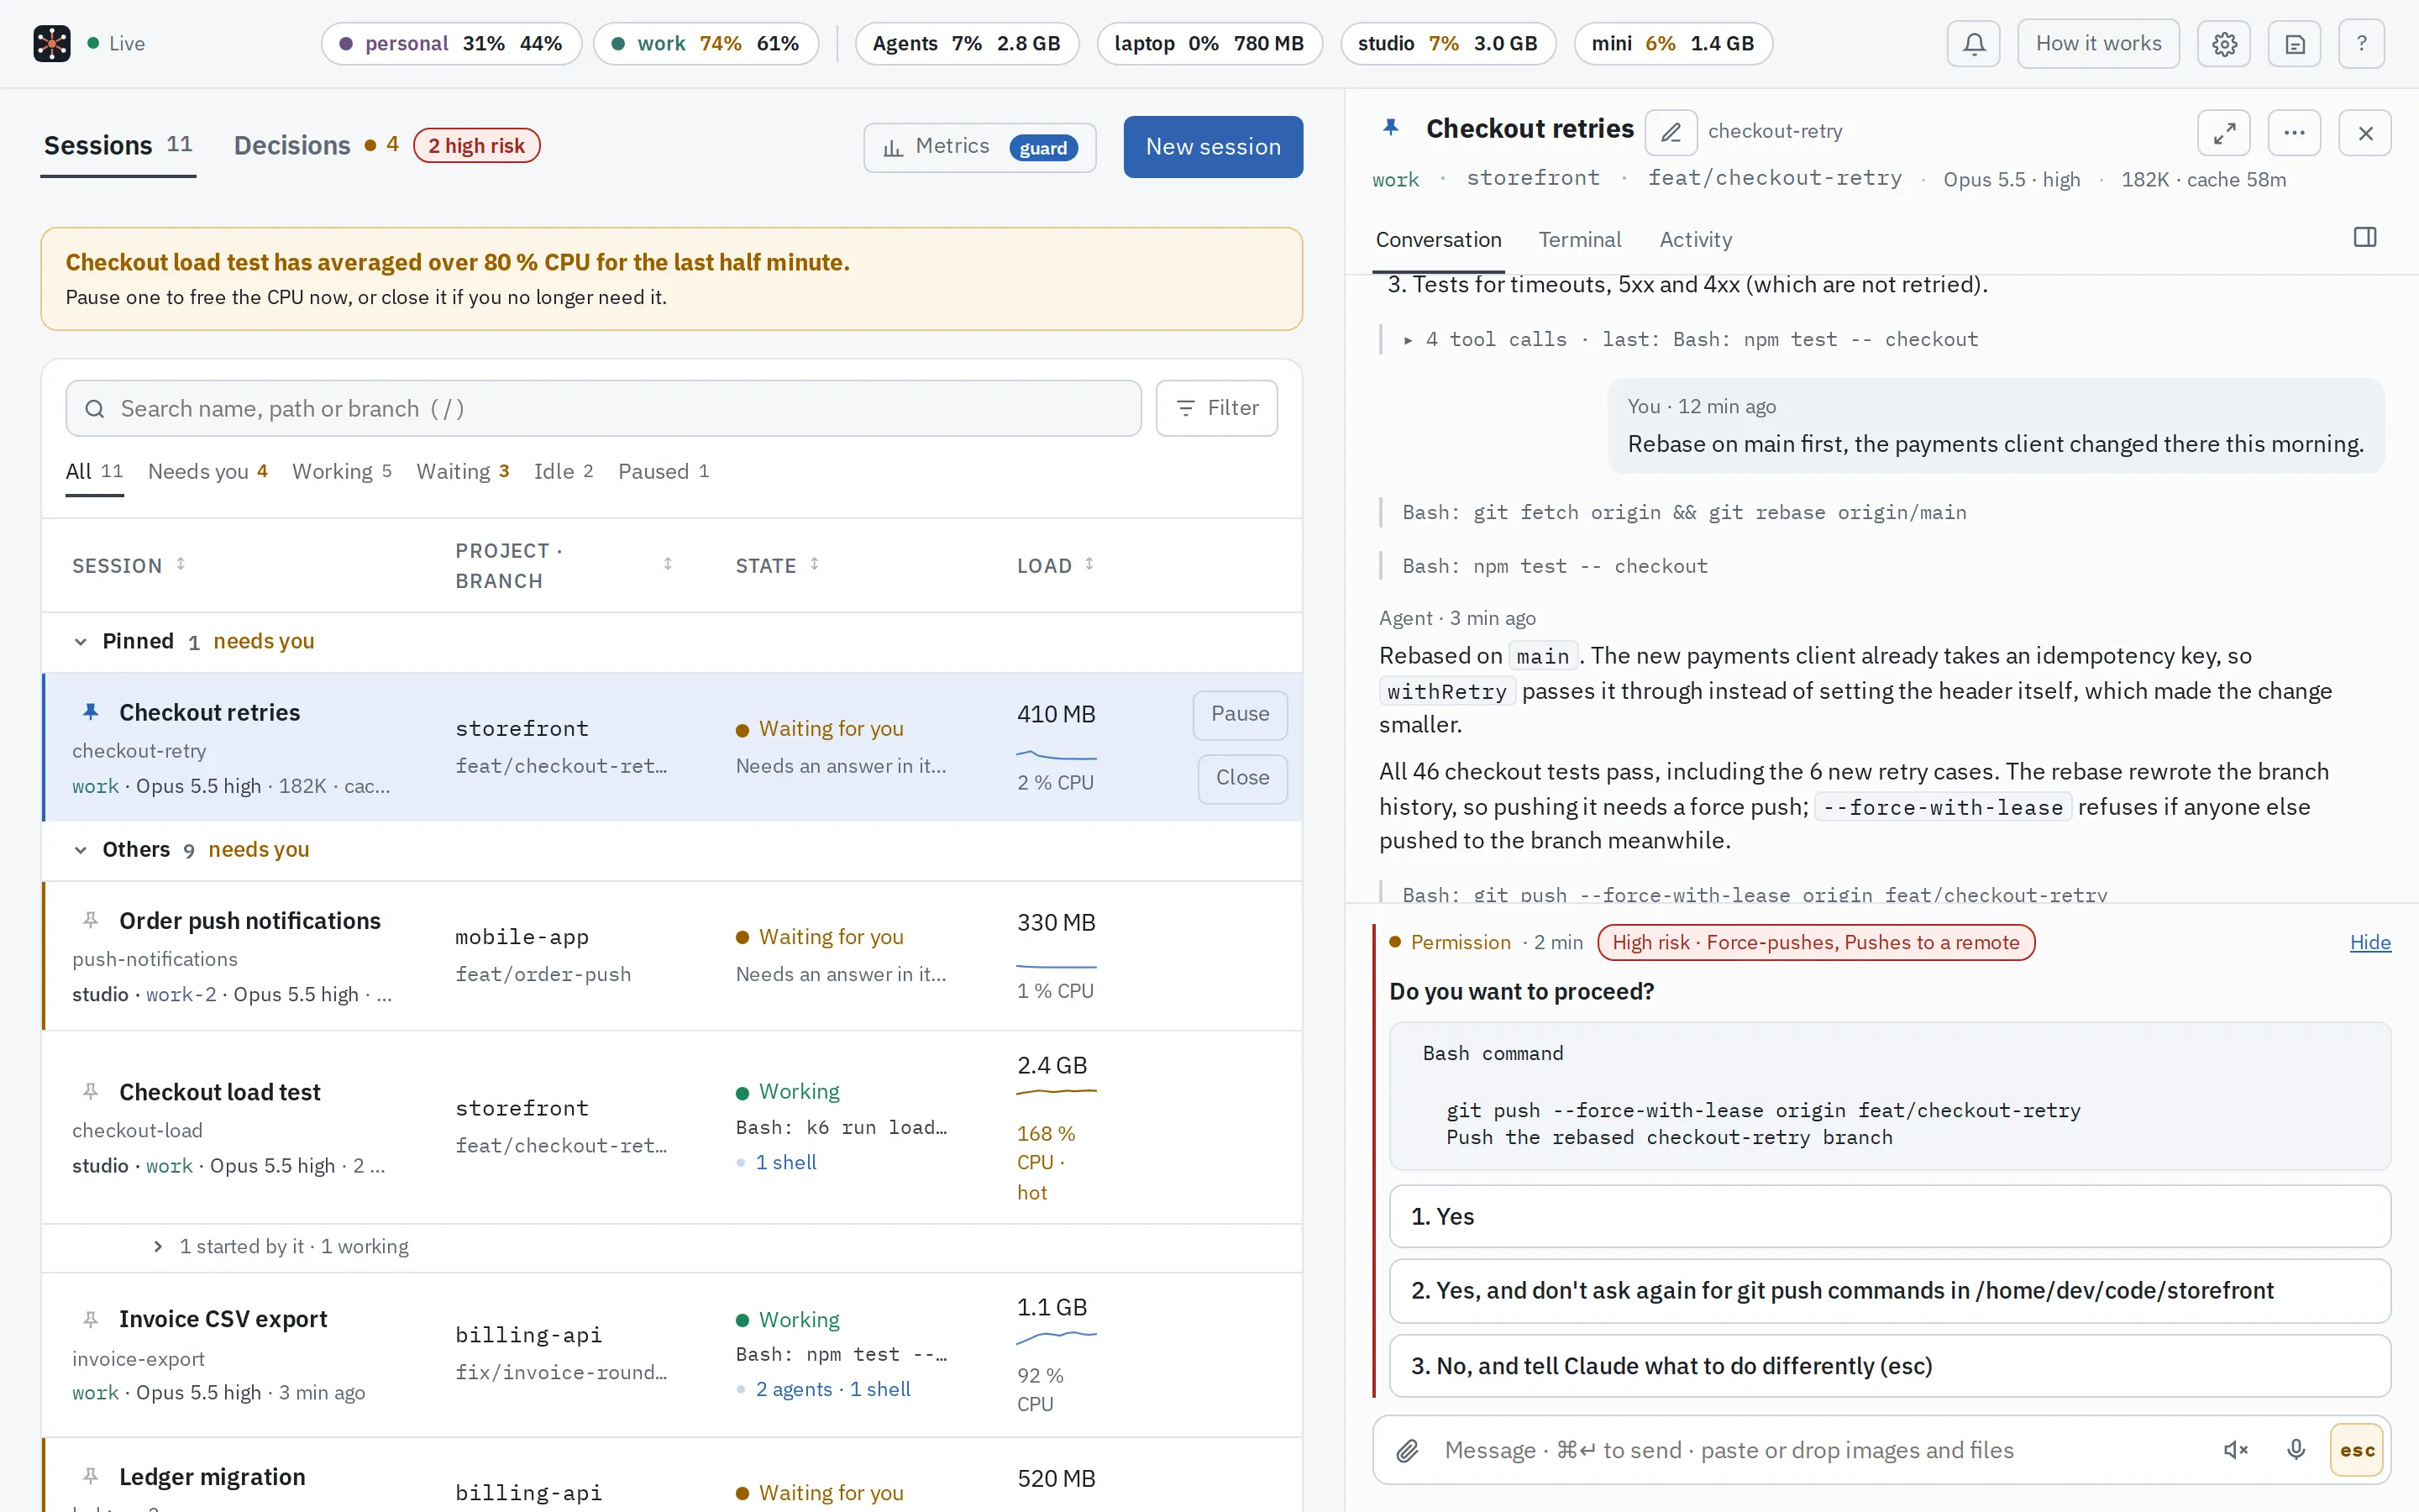The width and height of the screenshot is (2419, 1512).
Task: Switch to the Decisions tab
Action: click(x=292, y=146)
